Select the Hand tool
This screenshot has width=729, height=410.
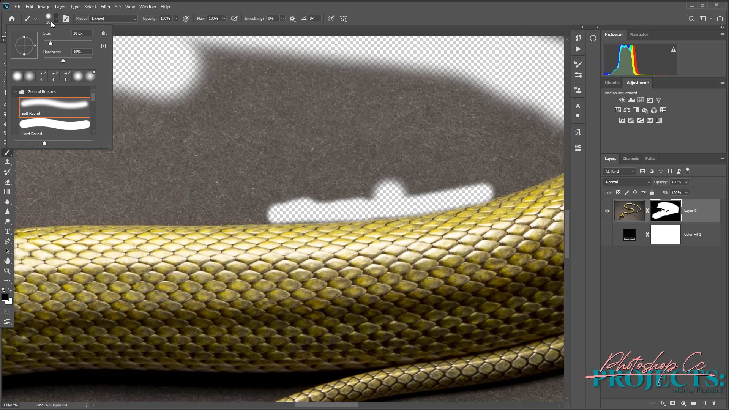7,261
